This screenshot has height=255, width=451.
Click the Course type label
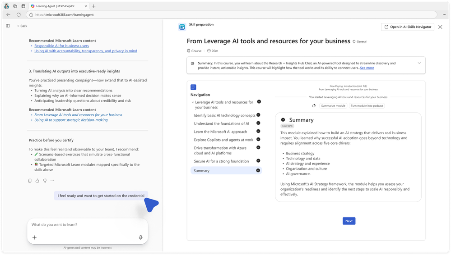pos(195,51)
